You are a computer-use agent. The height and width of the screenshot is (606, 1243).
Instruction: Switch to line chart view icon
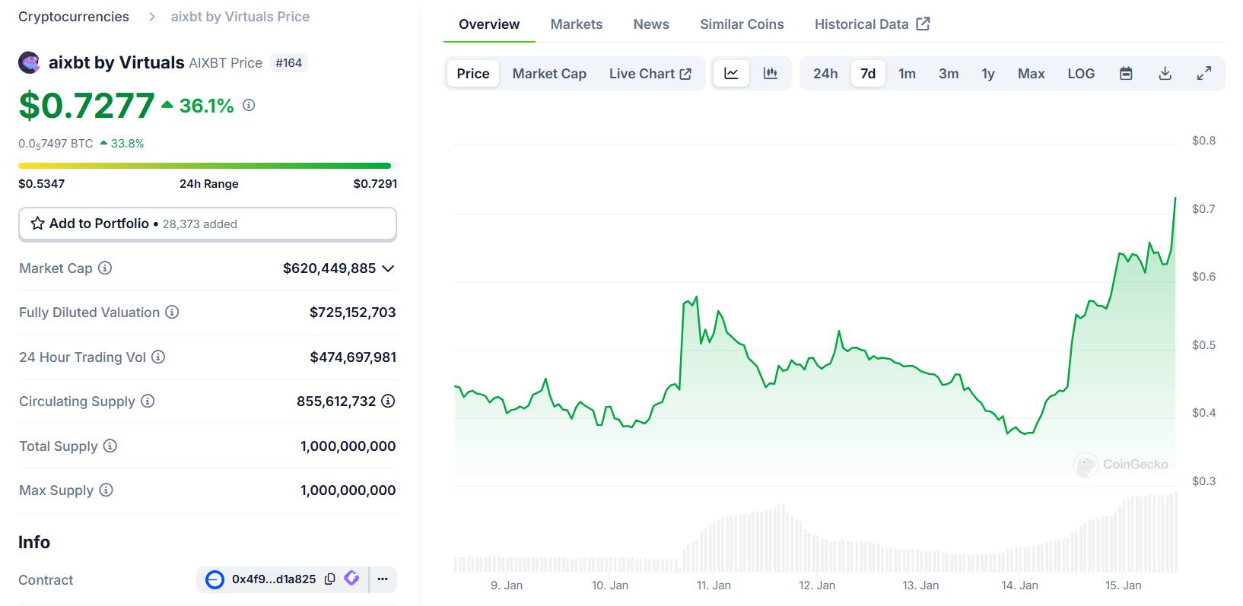point(731,74)
